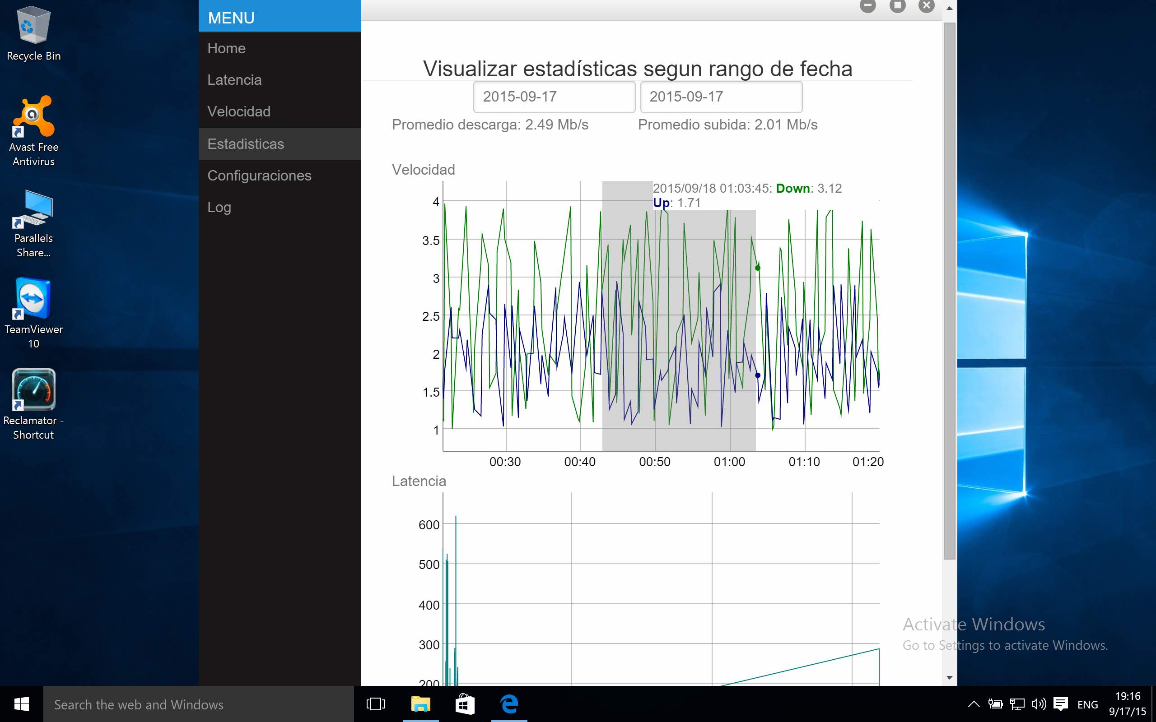Open the volume tray icon
1156x722 pixels.
pos(1039,704)
